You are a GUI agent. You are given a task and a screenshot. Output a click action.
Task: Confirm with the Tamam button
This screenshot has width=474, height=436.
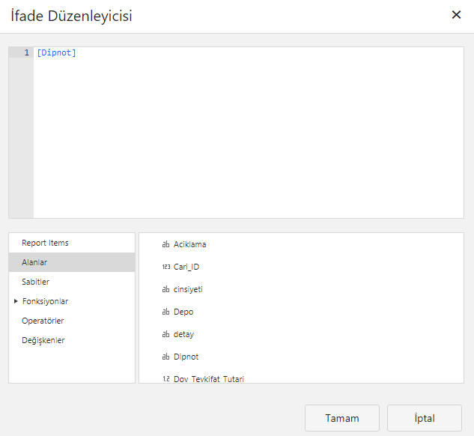point(342,418)
